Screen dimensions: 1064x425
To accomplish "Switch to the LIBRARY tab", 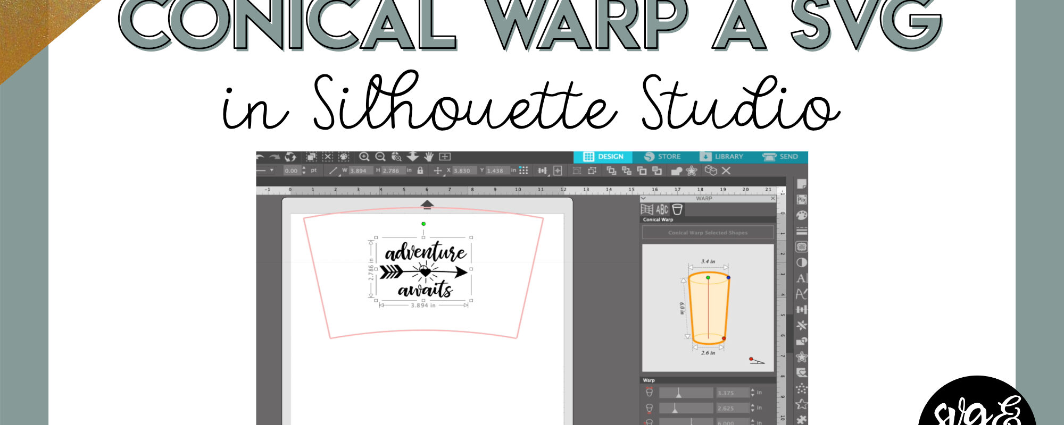I will coord(722,157).
